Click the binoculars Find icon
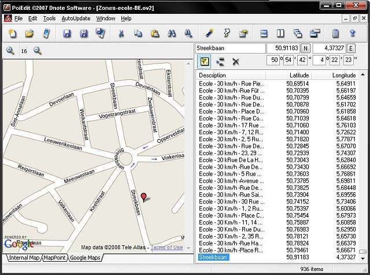 172,34
